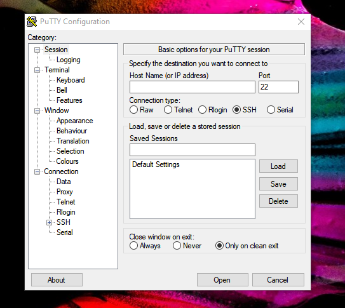Open the Appearance category
Screen dimensions: 345x308
click(x=75, y=121)
